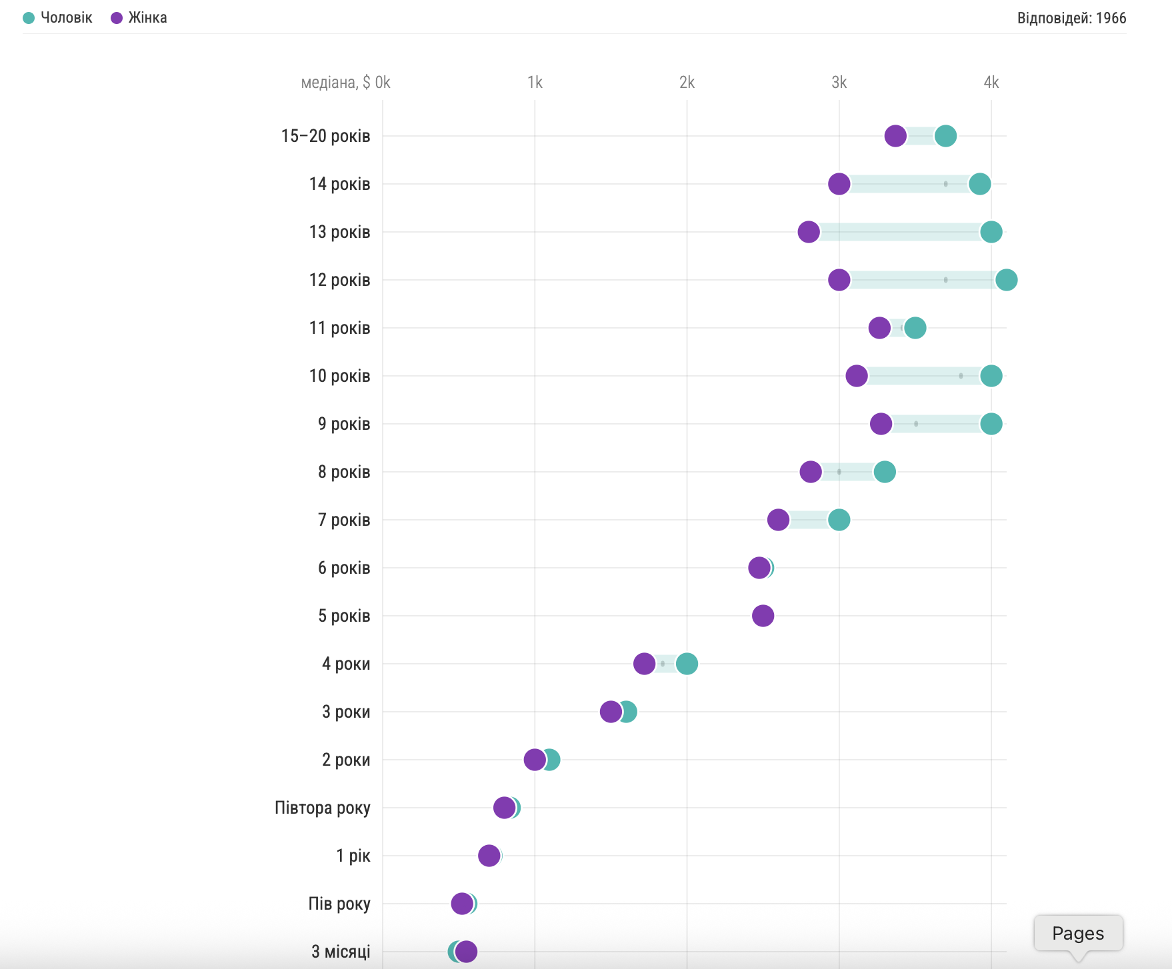Image resolution: width=1172 pixels, height=969 pixels.
Task: Select purple dot in 13 років row
Action: coord(809,232)
